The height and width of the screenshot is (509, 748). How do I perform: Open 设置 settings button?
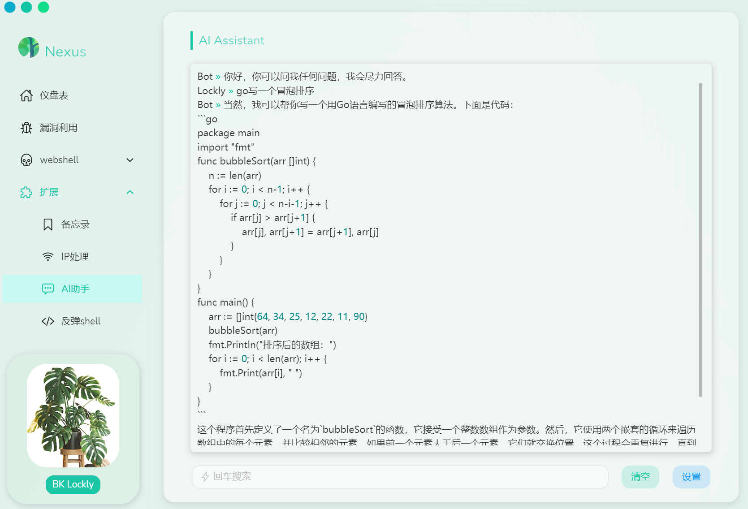692,477
